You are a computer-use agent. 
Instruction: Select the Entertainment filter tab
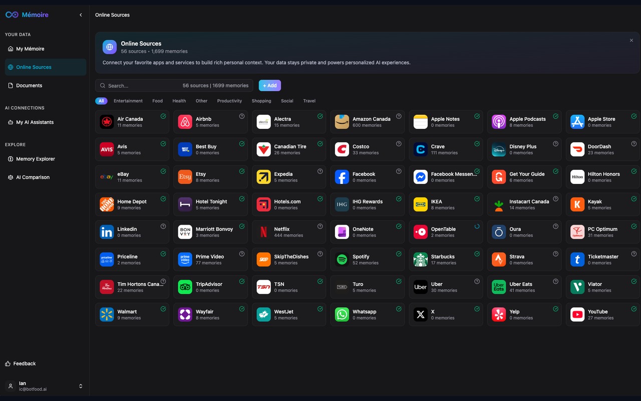tap(128, 101)
